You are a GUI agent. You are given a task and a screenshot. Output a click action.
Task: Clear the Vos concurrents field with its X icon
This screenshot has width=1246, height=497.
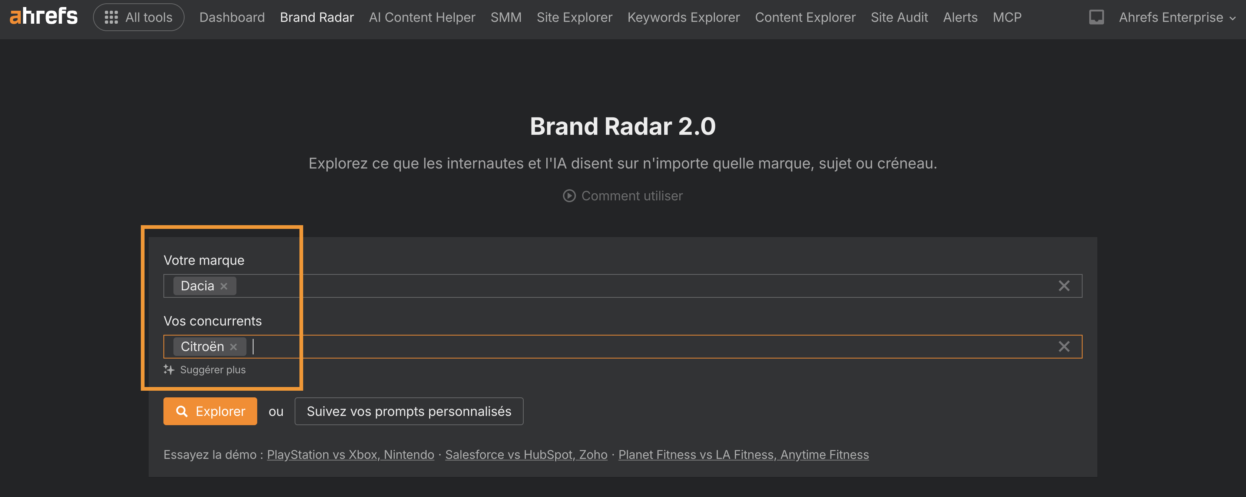(1064, 346)
